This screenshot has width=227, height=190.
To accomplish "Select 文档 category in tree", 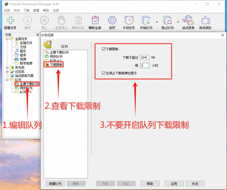I will pos(23,47).
